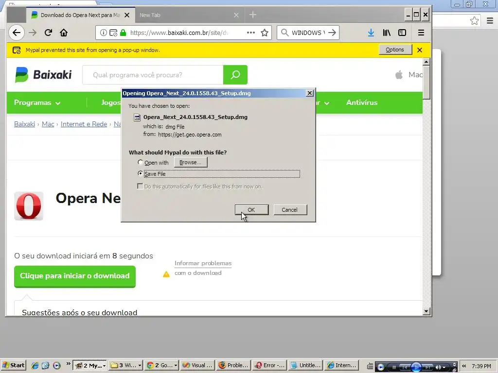This screenshot has width=498, height=373.
Task: Select the Save File radio button
Action: click(x=140, y=173)
